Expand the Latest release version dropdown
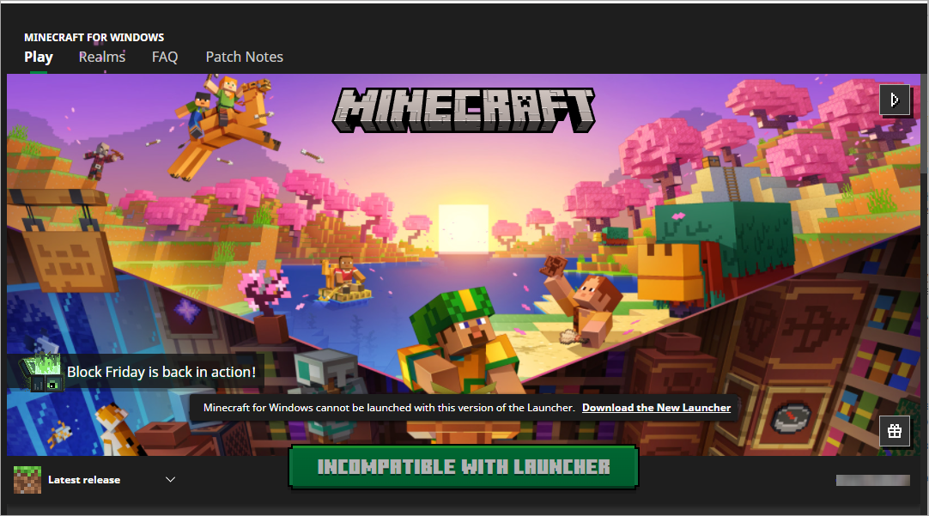929x516 pixels. 171,479
